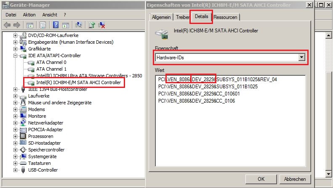Screen dimensions: 333x188
Task: Select hardware ID ending CC_010601
Action: click(x=199, y=94)
